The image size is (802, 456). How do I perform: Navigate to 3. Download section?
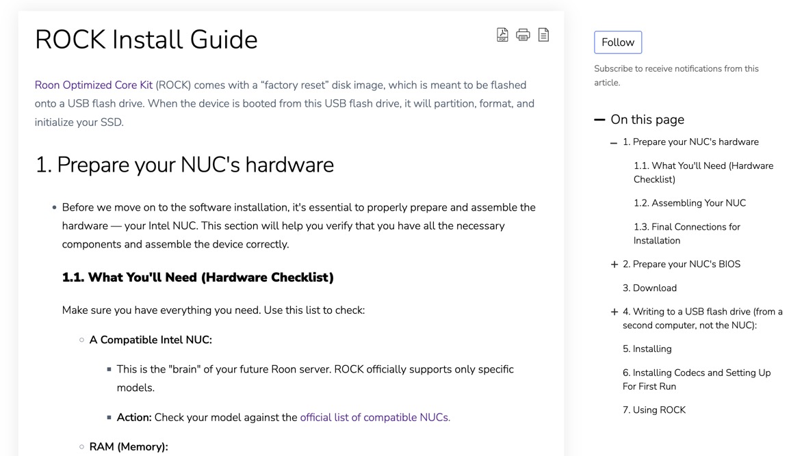click(649, 288)
